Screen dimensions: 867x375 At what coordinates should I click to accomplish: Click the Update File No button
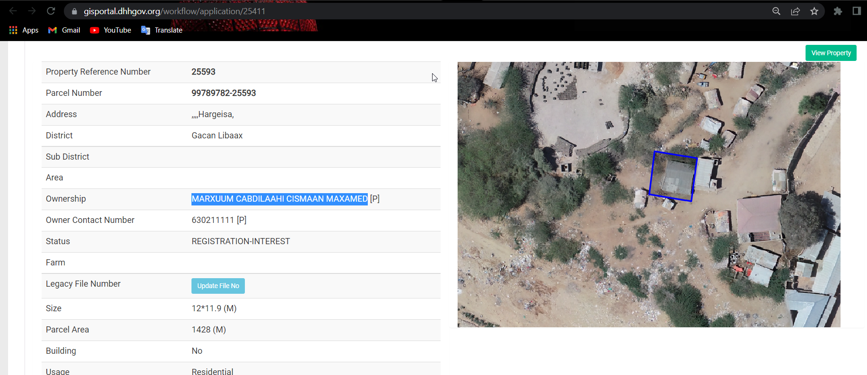click(218, 286)
